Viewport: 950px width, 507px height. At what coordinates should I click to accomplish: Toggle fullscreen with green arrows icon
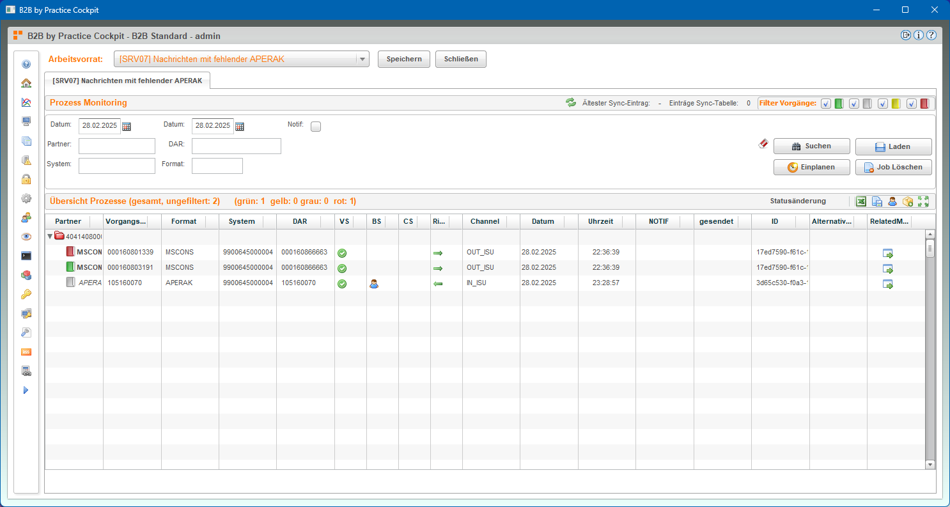[x=923, y=201]
